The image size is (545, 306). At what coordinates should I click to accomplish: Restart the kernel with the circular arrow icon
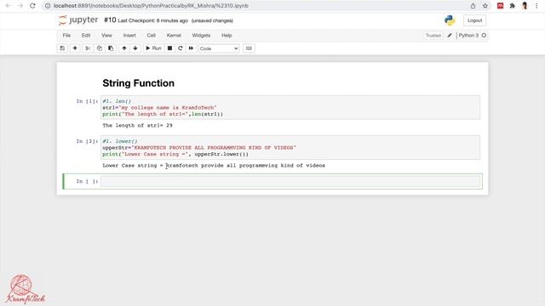pos(181,48)
